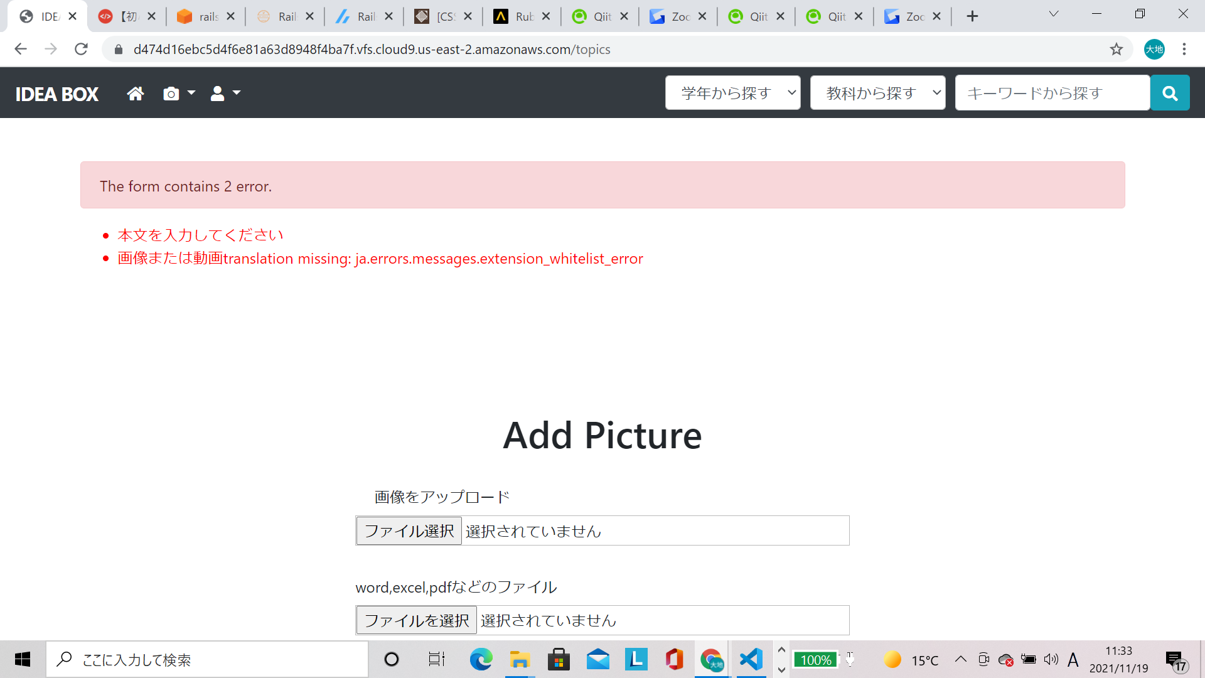The height and width of the screenshot is (678, 1205).
Task: Show hidden system tray icons
Action: tap(961, 659)
